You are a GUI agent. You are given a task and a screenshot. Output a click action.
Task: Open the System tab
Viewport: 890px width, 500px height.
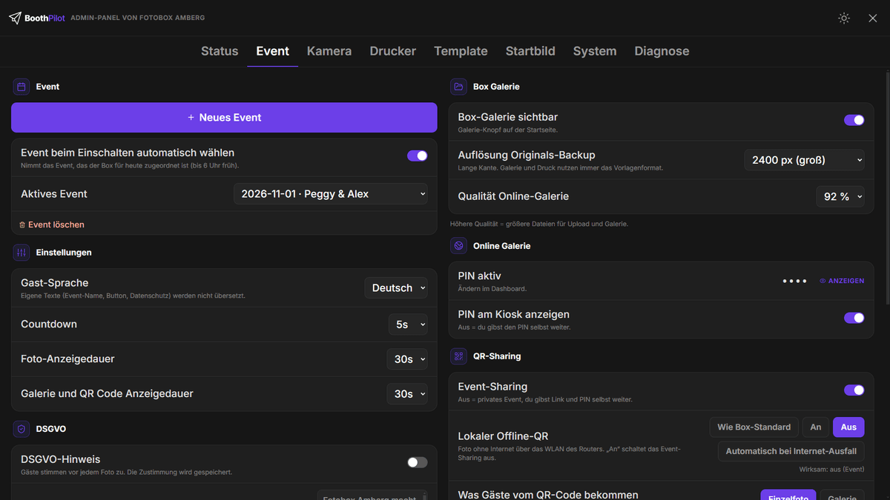(x=595, y=51)
